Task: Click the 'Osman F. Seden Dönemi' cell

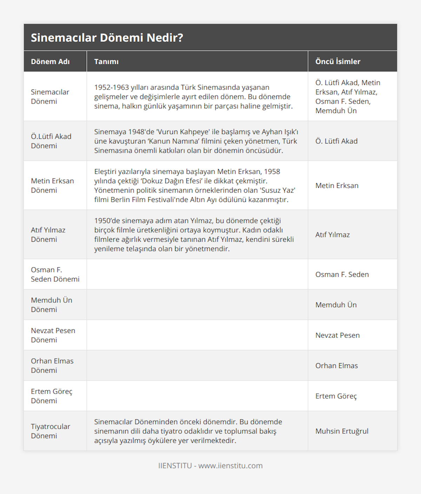Action: coord(55,274)
